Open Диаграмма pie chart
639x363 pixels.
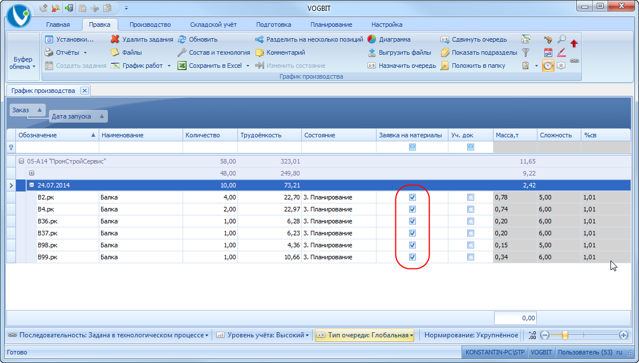pos(389,39)
